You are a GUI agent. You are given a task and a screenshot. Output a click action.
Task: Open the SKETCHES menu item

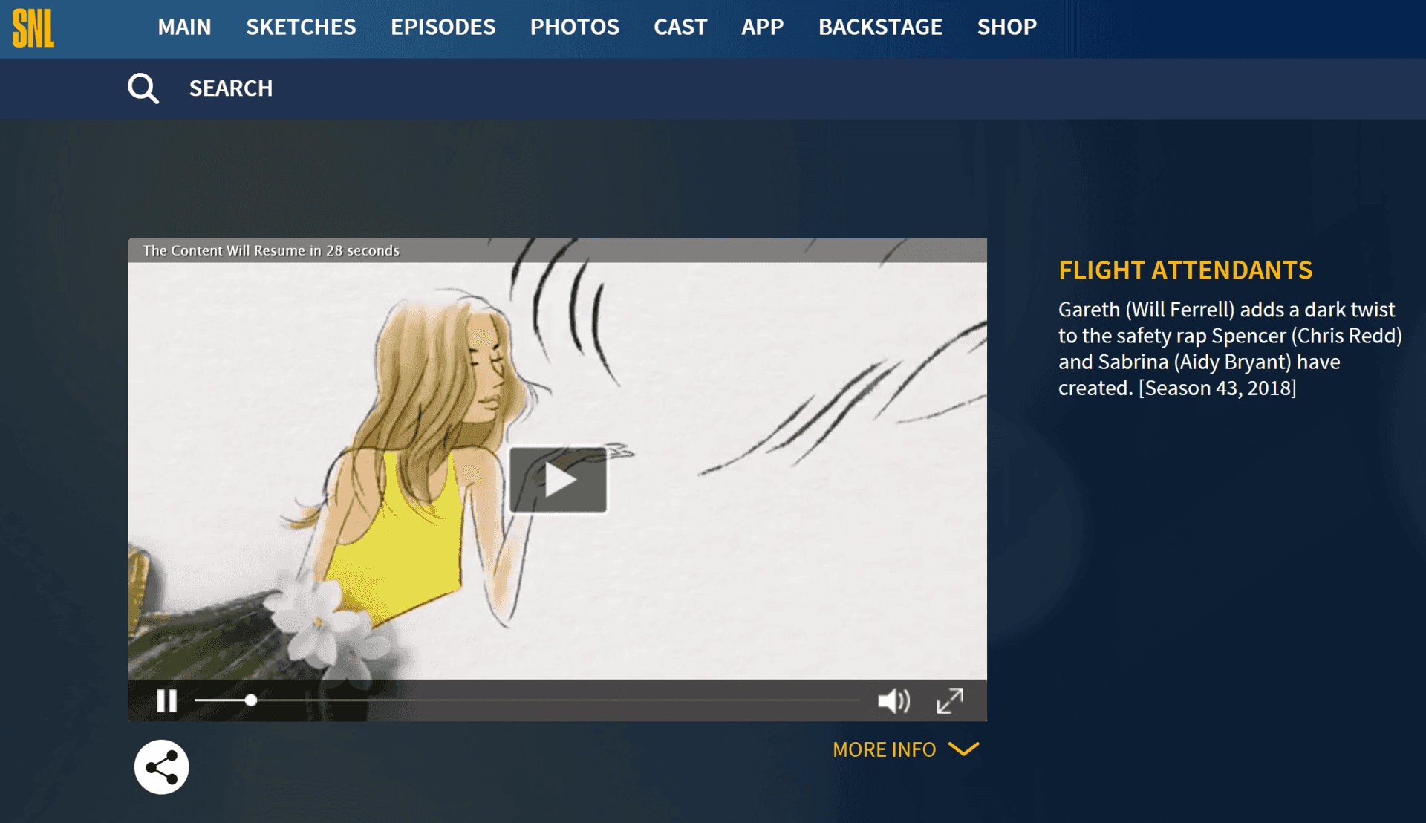(301, 27)
